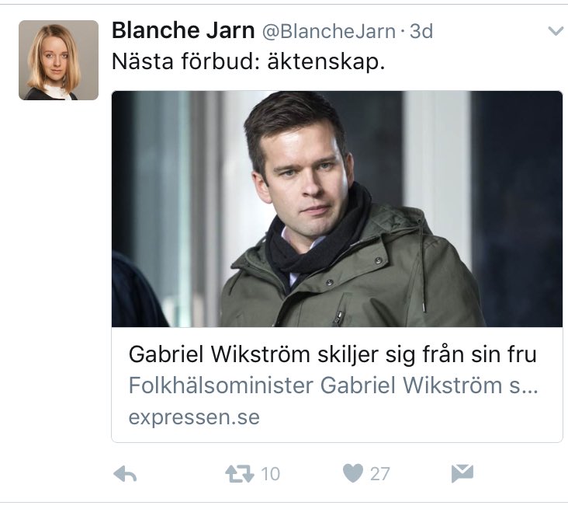Screen dimensions: 568x516
Task: Open tweet text 'Nästa förbud: äktenskap.'
Action: (248, 61)
